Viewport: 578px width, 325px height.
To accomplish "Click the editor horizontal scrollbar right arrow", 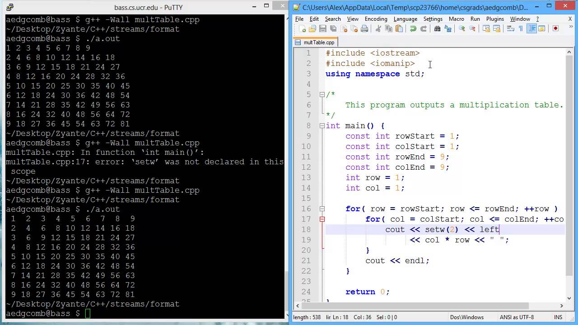I will click(562, 306).
